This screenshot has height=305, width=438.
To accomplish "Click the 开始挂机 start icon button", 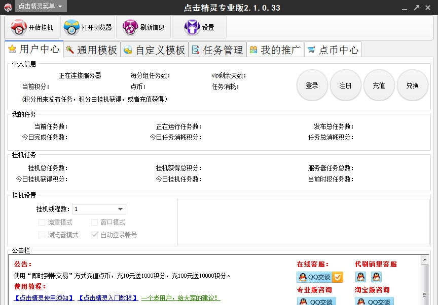I will click(x=32, y=27).
